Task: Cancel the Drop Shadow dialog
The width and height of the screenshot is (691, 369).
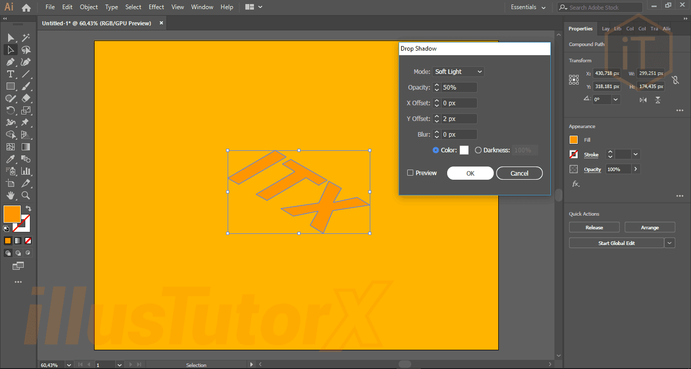Action: (520, 173)
